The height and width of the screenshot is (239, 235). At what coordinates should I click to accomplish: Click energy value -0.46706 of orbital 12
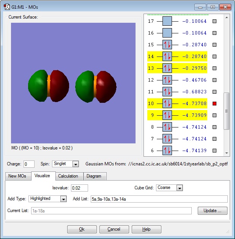coord(194,80)
